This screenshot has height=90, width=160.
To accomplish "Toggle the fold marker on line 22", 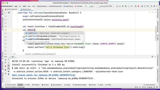I will (x=12, y=50).
